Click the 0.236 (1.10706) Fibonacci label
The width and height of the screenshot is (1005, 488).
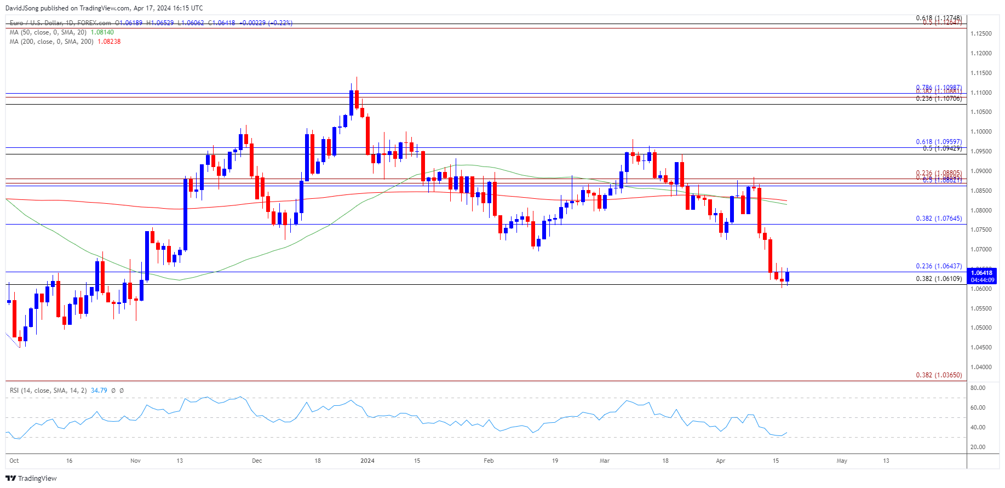[939, 99]
